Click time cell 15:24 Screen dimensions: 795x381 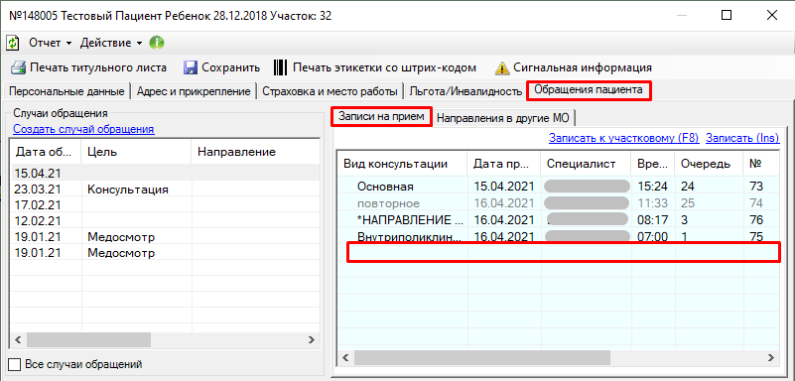[x=652, y=187]
